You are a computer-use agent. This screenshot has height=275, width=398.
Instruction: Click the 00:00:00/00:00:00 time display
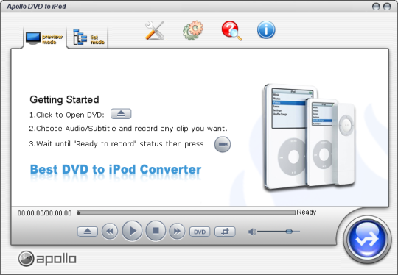45,213
